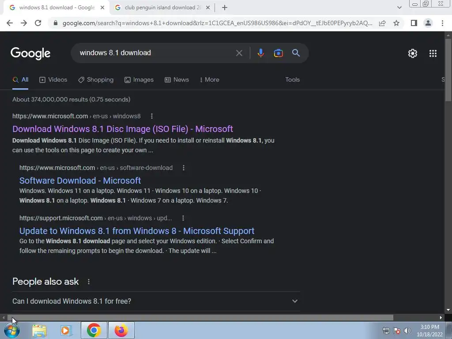The image size is (452, 339).
Task: Select the All results tab
Action: [x=20, y=80]
